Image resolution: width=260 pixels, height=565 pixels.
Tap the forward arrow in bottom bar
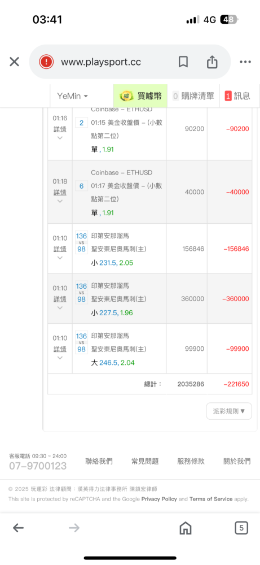point(74,528)
